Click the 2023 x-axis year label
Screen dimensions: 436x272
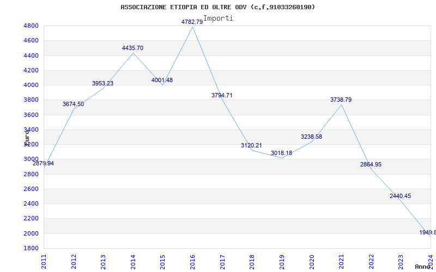[401, 262]
